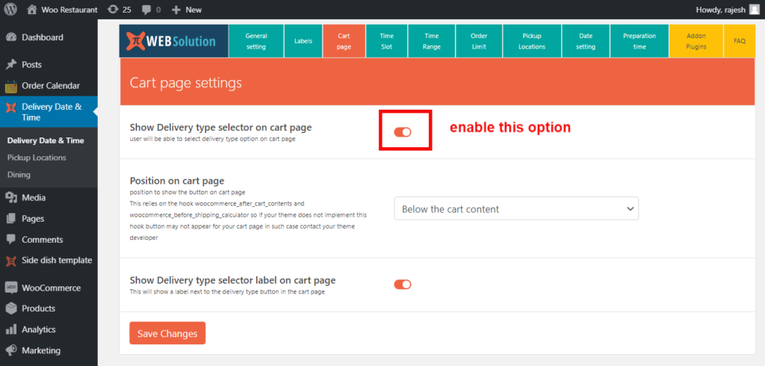Click the Web Solution logo banner

[x=173, y=41]
